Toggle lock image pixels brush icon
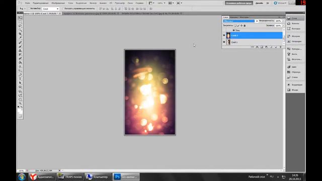The height and width of the screenshot is (181, 322). pyautogui.click(x=238, y=26)
